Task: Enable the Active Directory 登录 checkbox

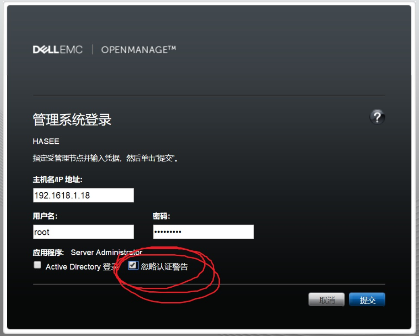Action: pyautogui.click(x=37, y=265)
